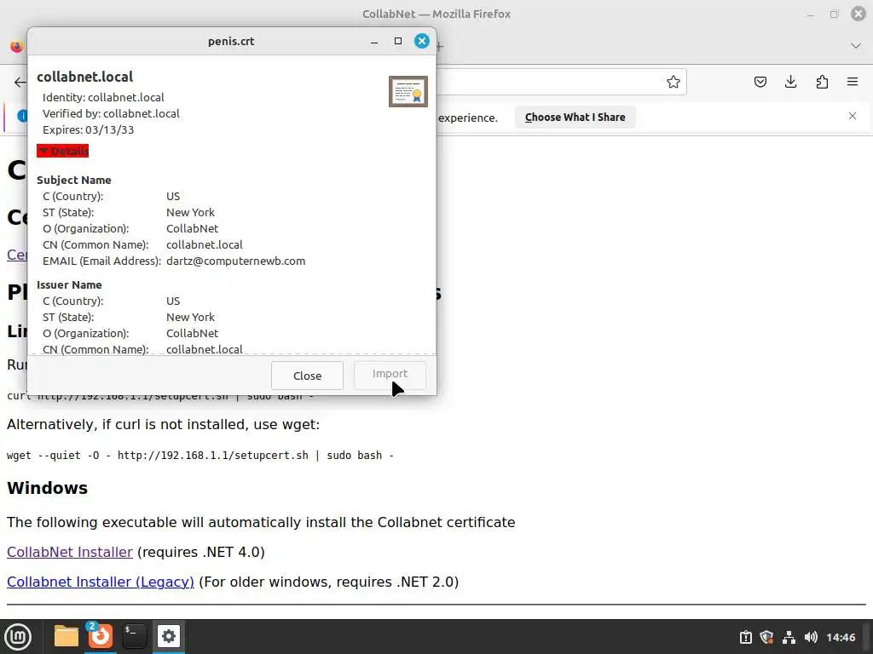Dismiss the Firefox notification bar
Screen dimensions: 873x654
853,116
